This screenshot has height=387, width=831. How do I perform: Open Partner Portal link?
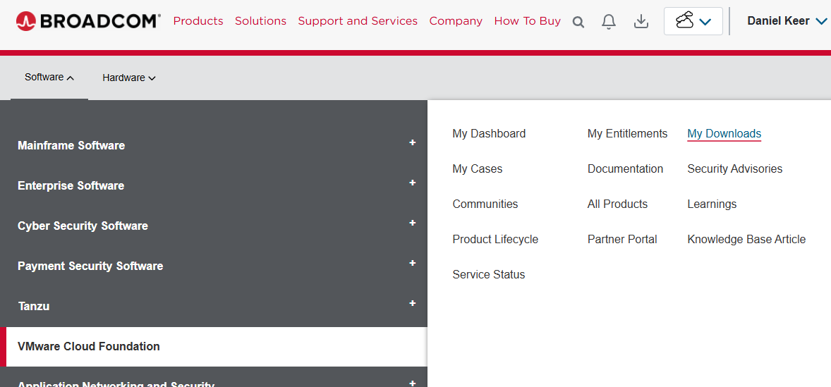[x=622, y=239]
